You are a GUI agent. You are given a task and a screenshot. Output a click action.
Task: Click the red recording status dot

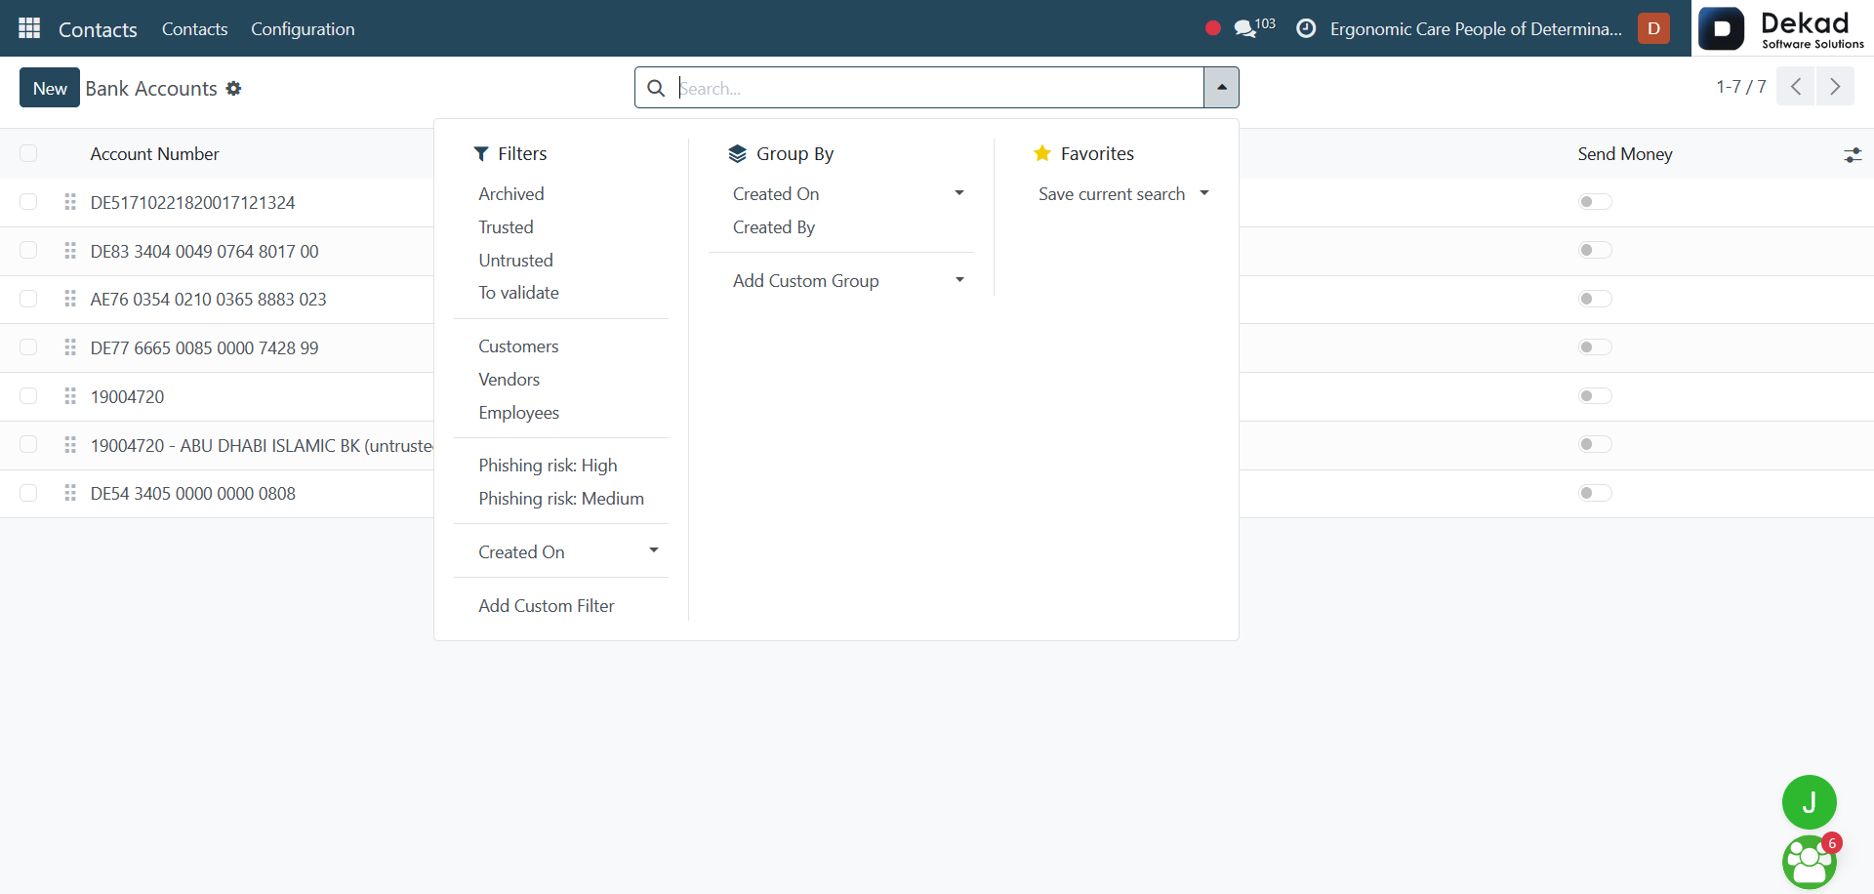pyautogui.click(x=1213, y=28)
